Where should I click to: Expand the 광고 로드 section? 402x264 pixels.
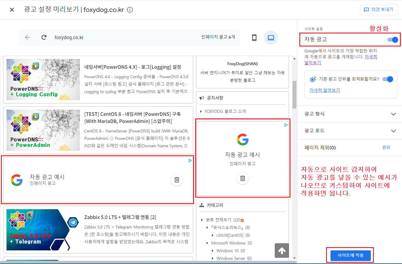point(350,131)
